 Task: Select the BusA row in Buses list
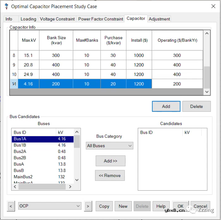pos(19,164)
